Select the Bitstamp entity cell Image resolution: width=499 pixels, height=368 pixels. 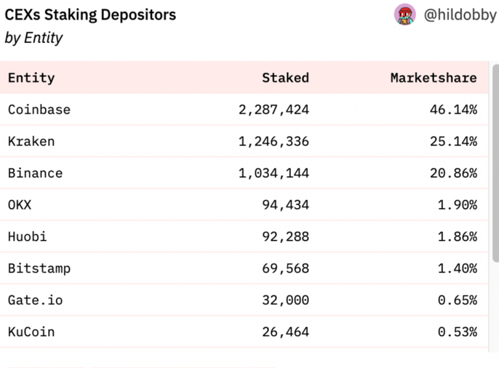39,269
